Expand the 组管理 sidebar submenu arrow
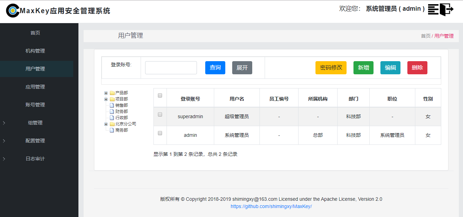Viewport: 463px width, 217px height. (4, 123)
